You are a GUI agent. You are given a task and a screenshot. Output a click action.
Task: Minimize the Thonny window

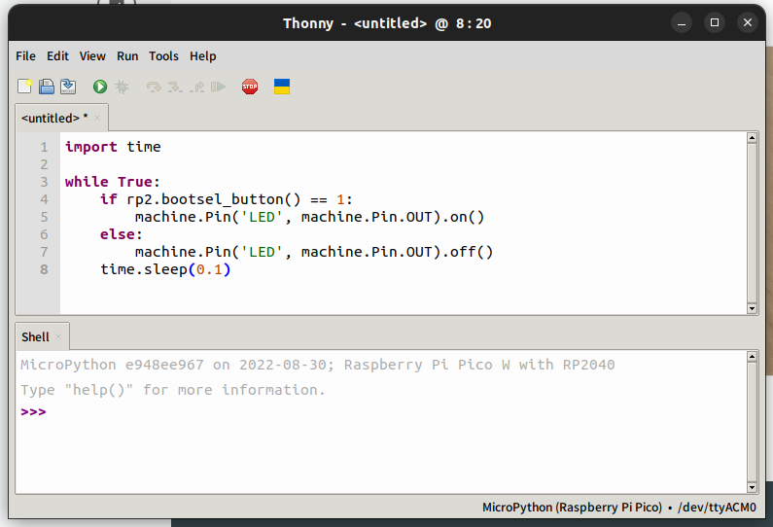pos(682,22)
